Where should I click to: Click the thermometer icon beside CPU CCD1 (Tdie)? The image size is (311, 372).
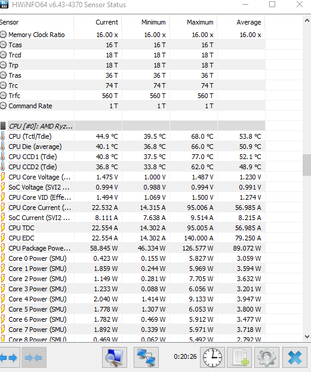(x=3, y=157)
